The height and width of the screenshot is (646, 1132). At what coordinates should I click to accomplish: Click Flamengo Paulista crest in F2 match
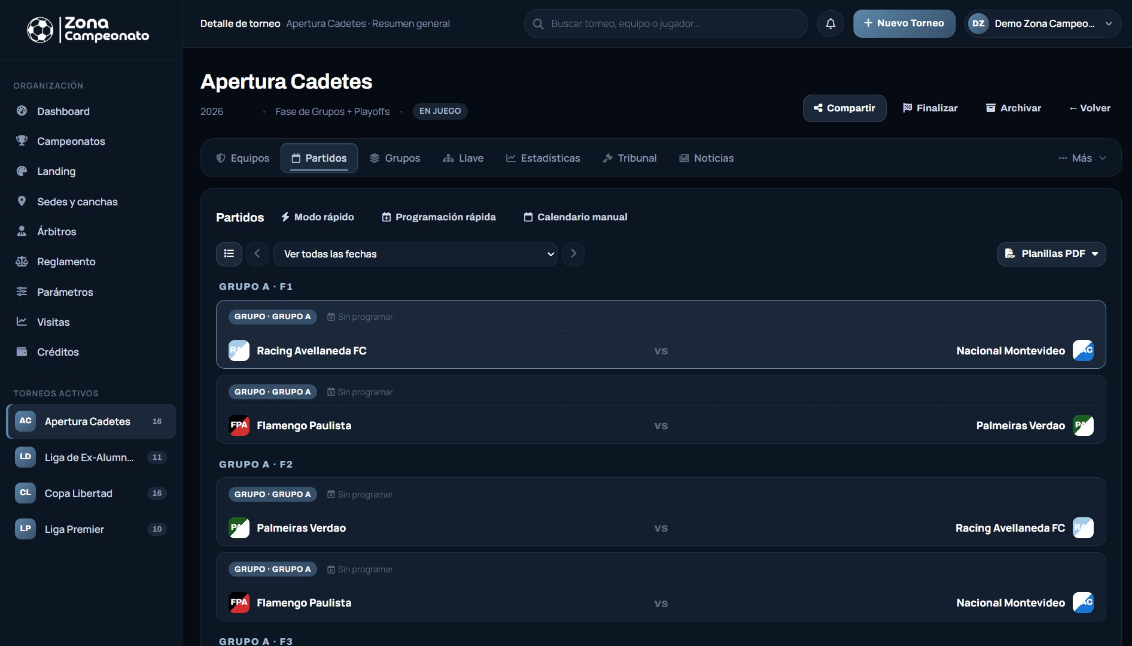pos(239,603)
